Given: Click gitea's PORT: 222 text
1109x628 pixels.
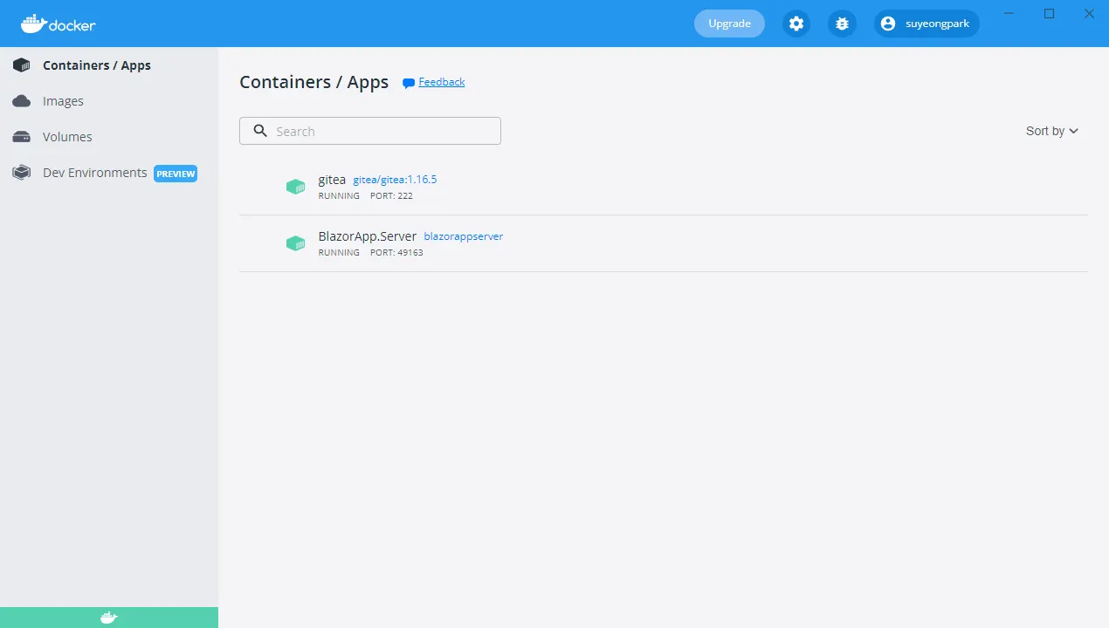Looking at the screenshot, I should click(391, 196).
